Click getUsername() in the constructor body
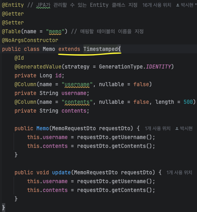Screen dimensions: 197x212 (132, 137)
